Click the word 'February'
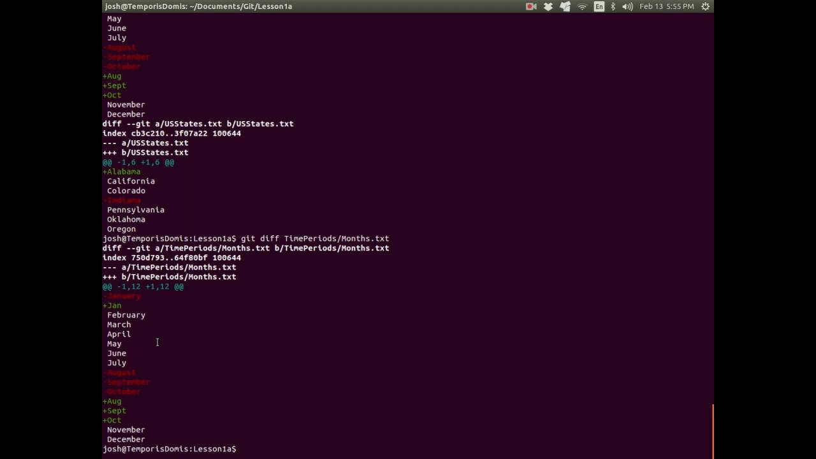Viewport: 816px width, 459px height. point(126,315)
